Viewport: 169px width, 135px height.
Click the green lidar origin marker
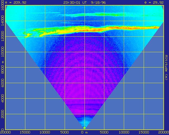click(x=84, y=128)
